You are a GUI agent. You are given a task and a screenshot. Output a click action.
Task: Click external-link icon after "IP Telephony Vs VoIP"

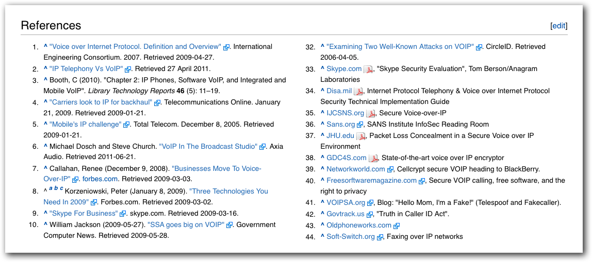(128, 69)
